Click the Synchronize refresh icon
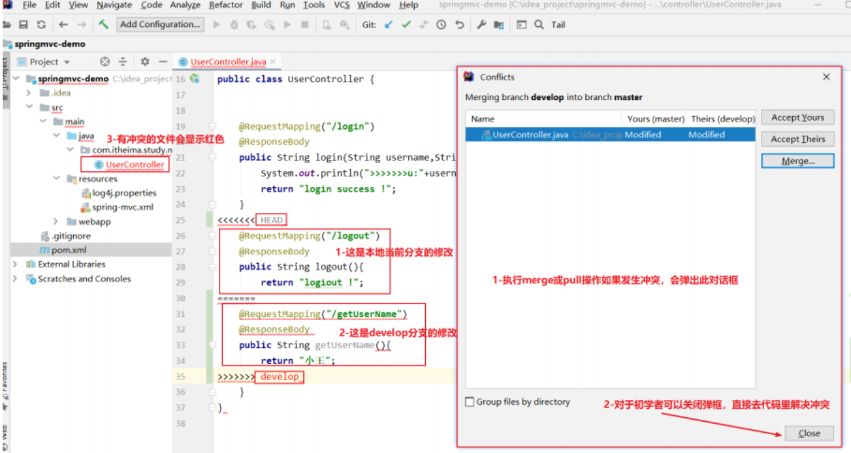This screenshot has width=851, height=453. pyautogui.click(x=41, y=25)
